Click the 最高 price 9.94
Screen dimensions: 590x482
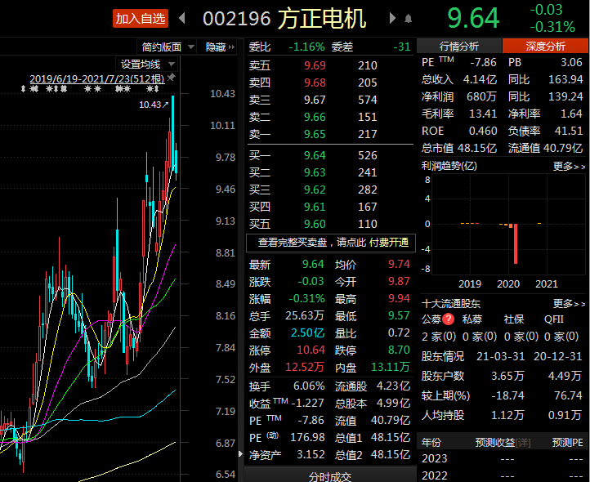click(399, 299)
